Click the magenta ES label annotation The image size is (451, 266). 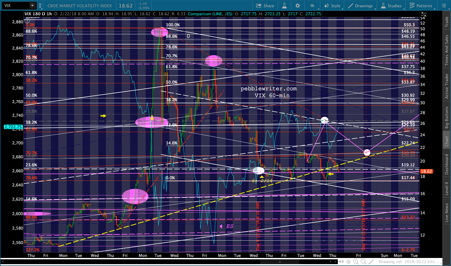230,226
